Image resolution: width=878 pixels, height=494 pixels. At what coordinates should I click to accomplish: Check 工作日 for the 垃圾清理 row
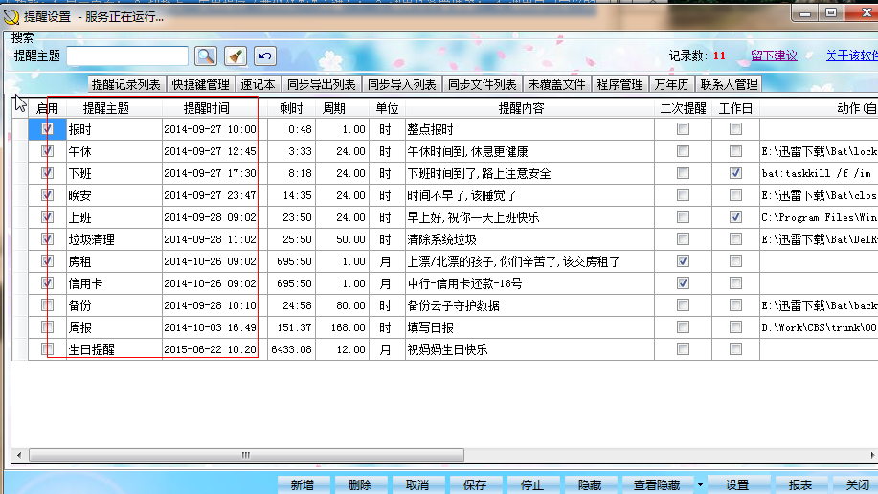point(735,239)
